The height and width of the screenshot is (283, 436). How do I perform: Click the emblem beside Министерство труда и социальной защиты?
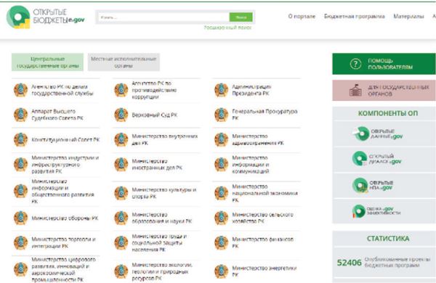click(121, 243)
